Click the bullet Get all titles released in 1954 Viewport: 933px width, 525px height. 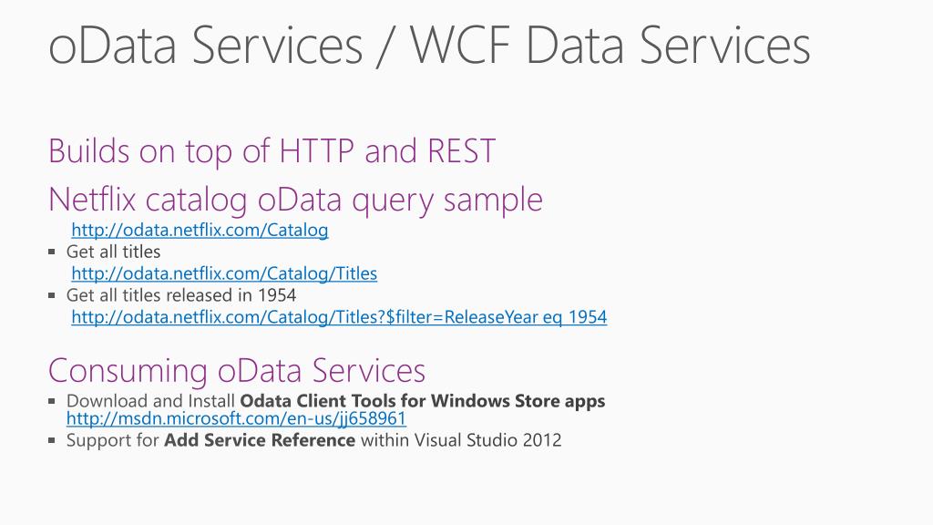click(x=181, y=295)
